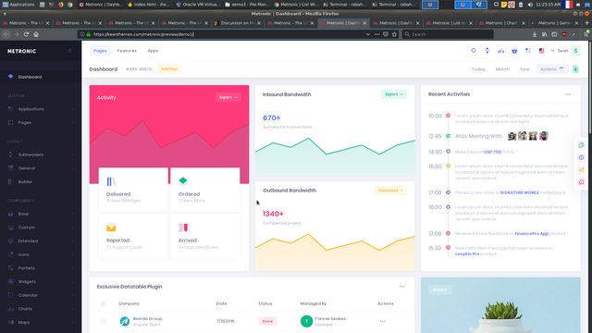Click the Ordered green box icon
This screenshot has width=592, height=333.
(183, 181)
